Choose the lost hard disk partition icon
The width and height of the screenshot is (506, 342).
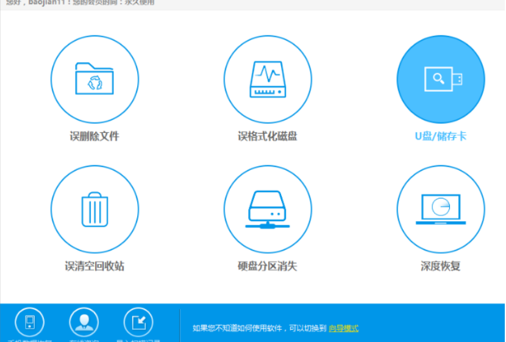[x=268, y=209]
